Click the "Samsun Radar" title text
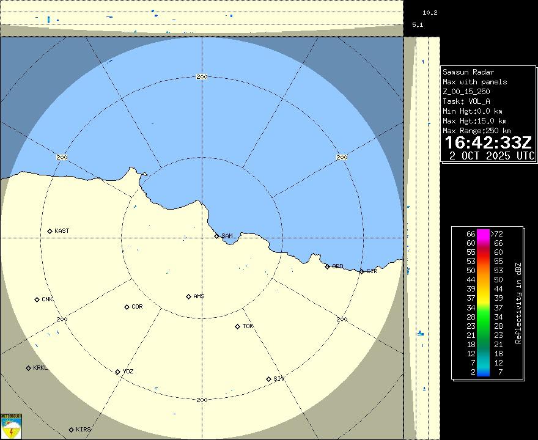This screenshot has width=538, height=440. [x=468, y=72]
